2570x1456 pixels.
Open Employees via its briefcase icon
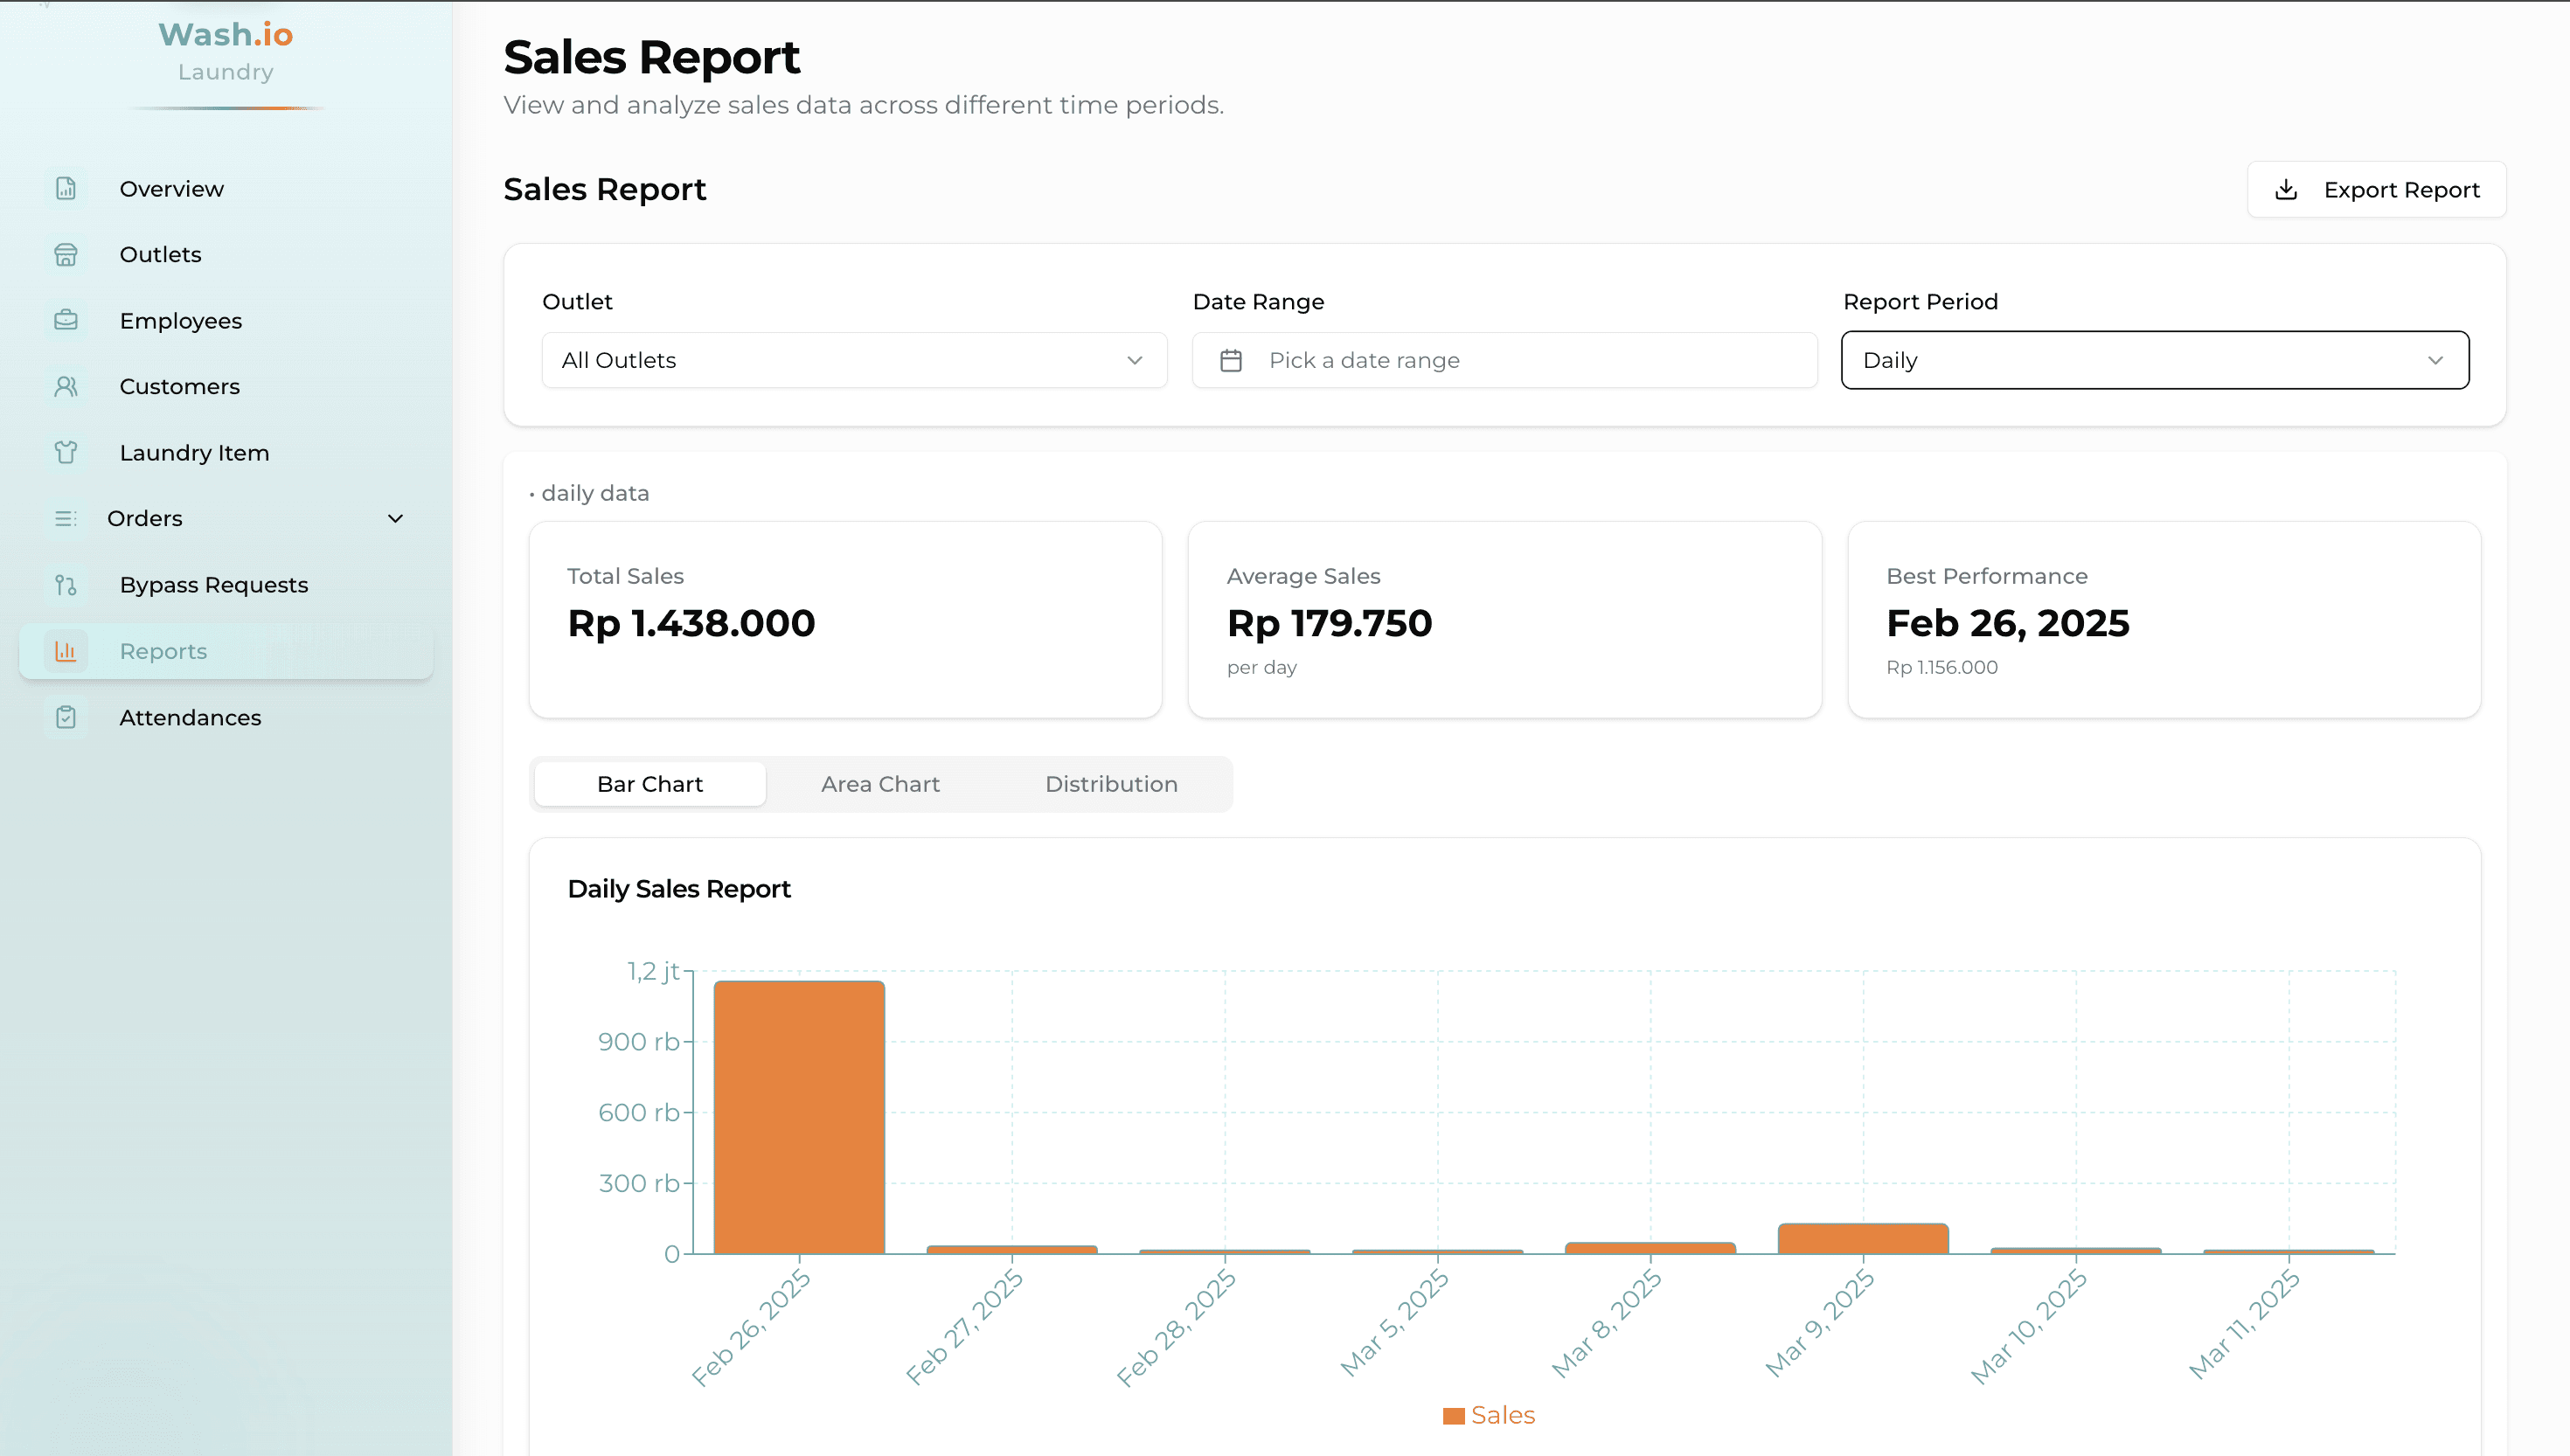tap(65, 320)
